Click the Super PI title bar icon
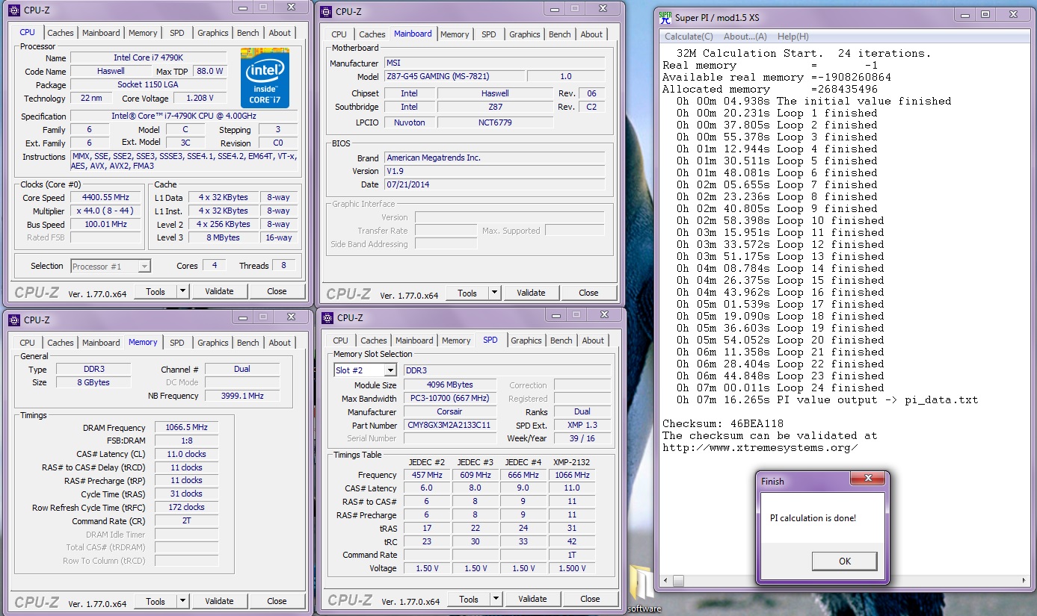 [665, 17]
